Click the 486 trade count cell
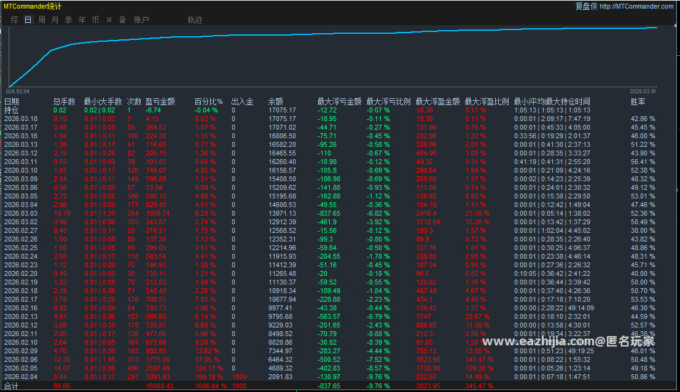Image resolution: width=680 pixels, height=392 pixels. coord(133,368)
